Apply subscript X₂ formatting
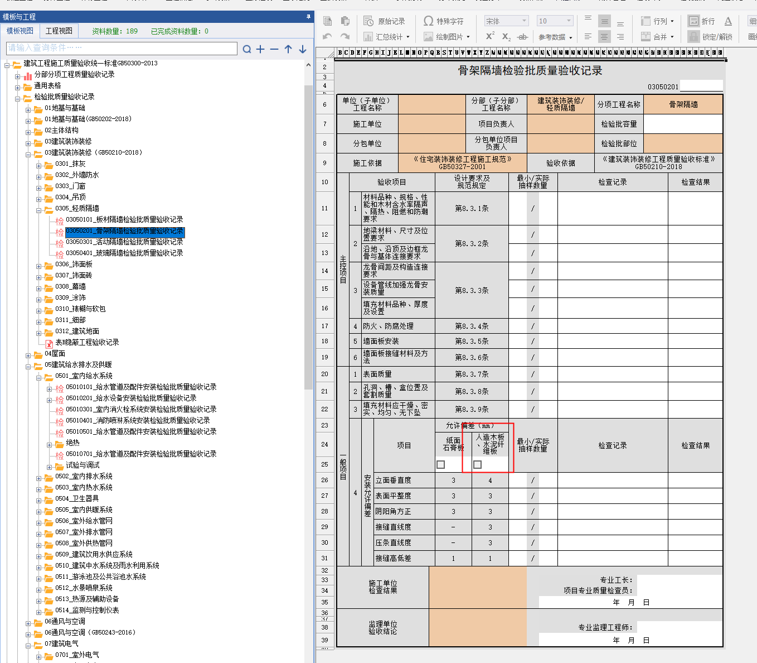This screenshot has width=757, height=663. tap(506, 37)
